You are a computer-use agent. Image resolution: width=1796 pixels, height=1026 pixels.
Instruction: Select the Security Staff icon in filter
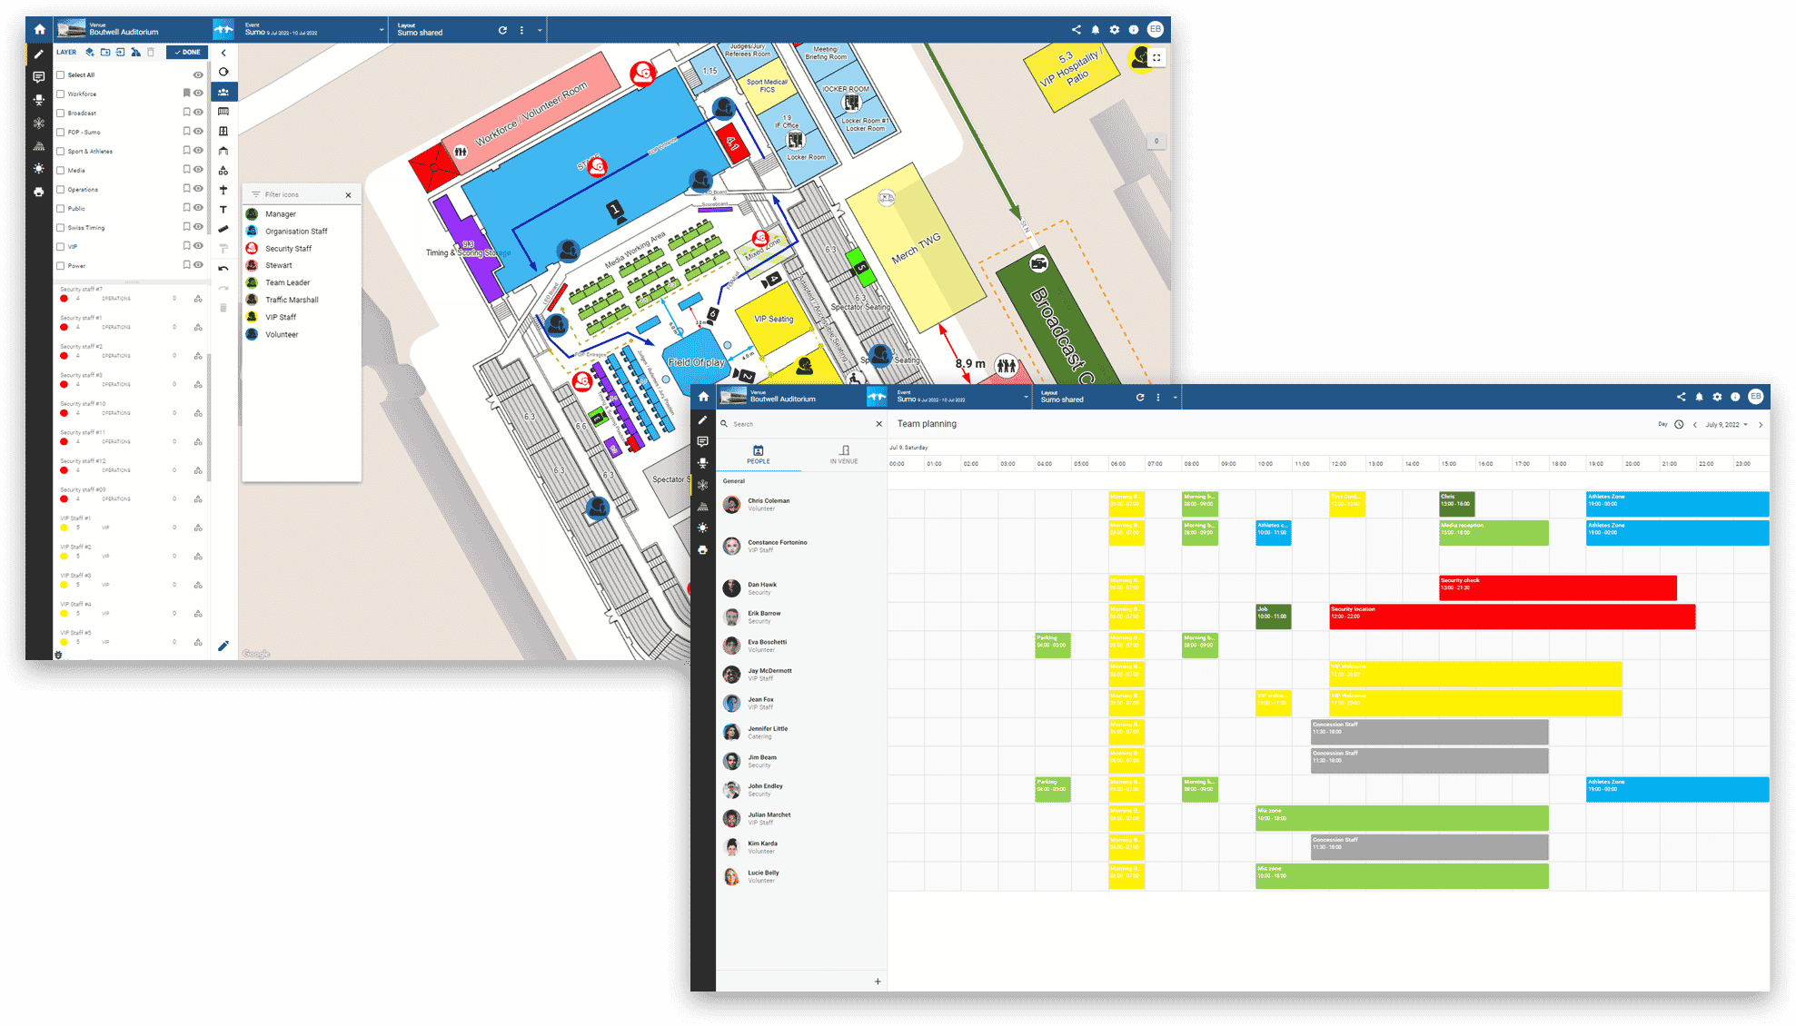coord(254,248)
